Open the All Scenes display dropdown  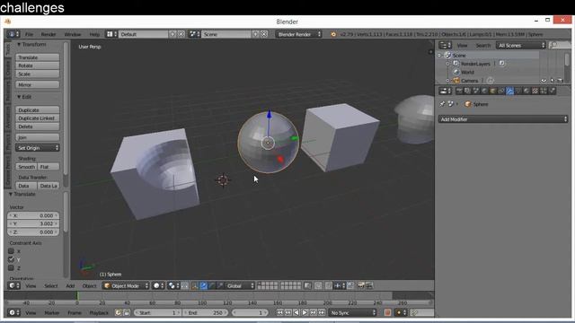(x=521, y=45)
